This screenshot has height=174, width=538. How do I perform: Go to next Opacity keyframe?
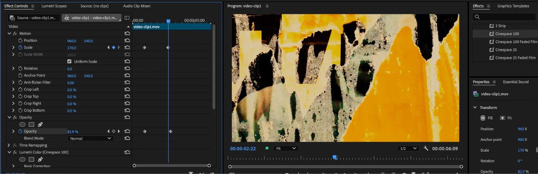tap(119, 131)
